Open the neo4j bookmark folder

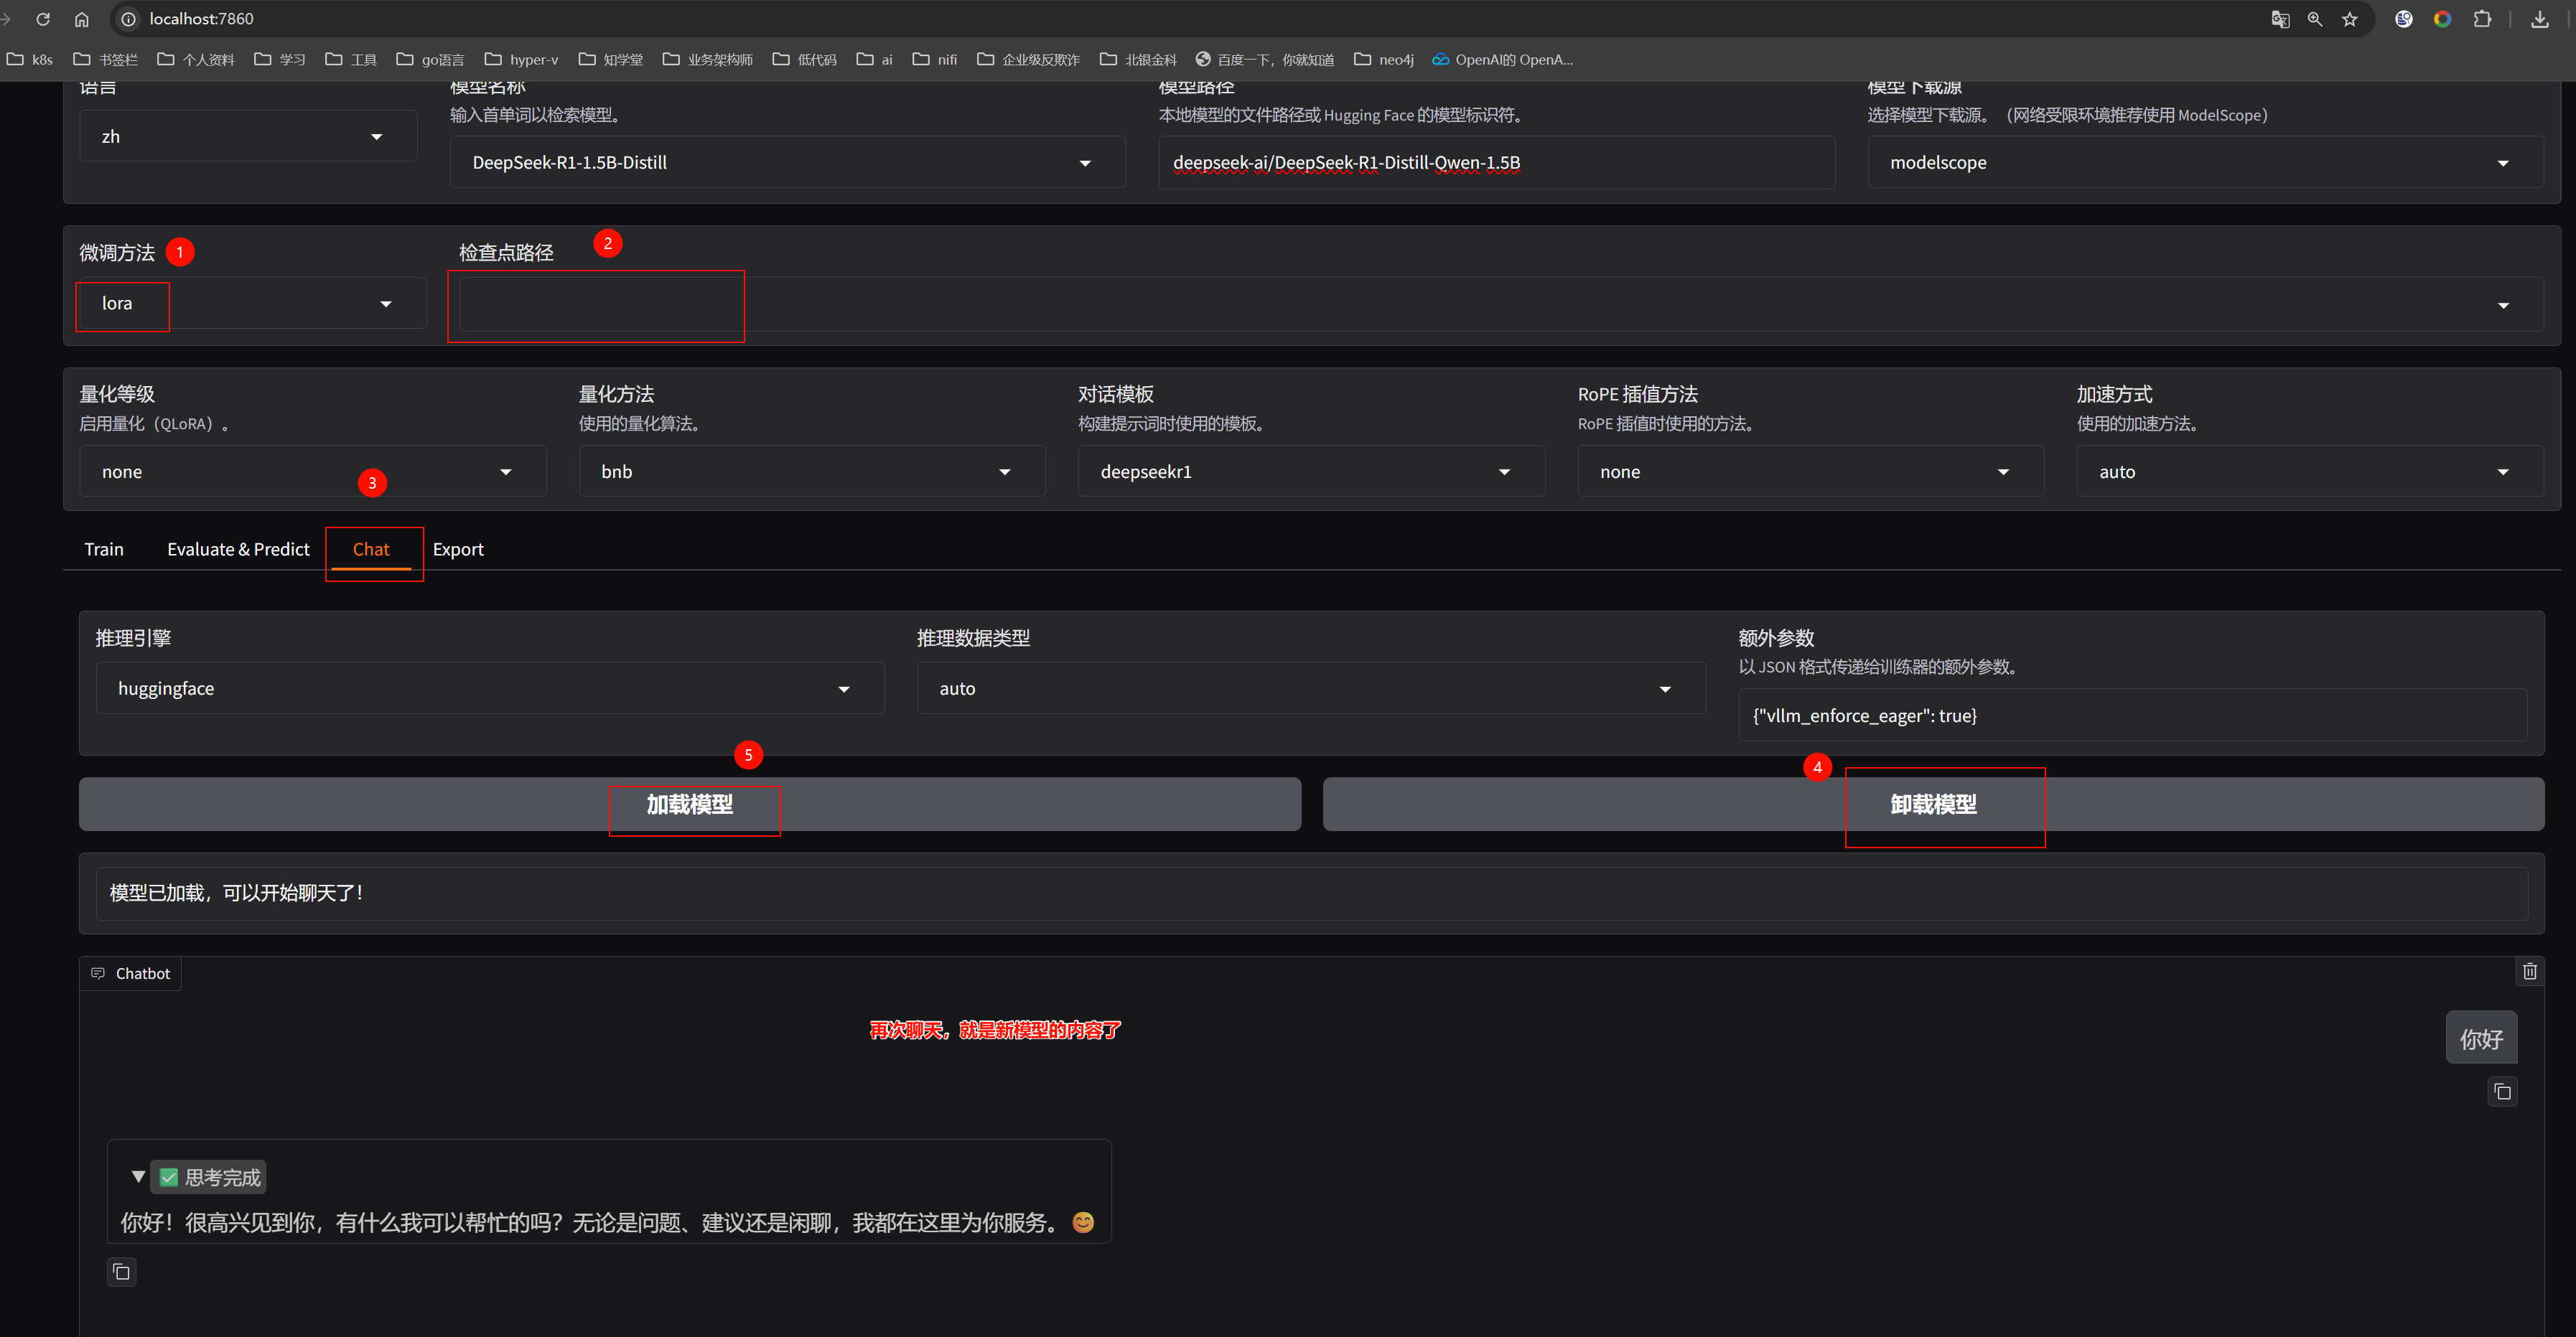1384,60
